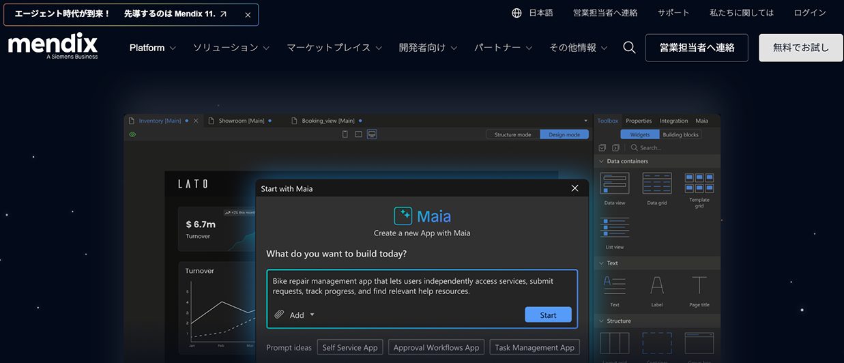Click the expand-all toolbox icon
Image resolution: width=844 pixels, height=363 pixels.
click(x=616, y=147)
